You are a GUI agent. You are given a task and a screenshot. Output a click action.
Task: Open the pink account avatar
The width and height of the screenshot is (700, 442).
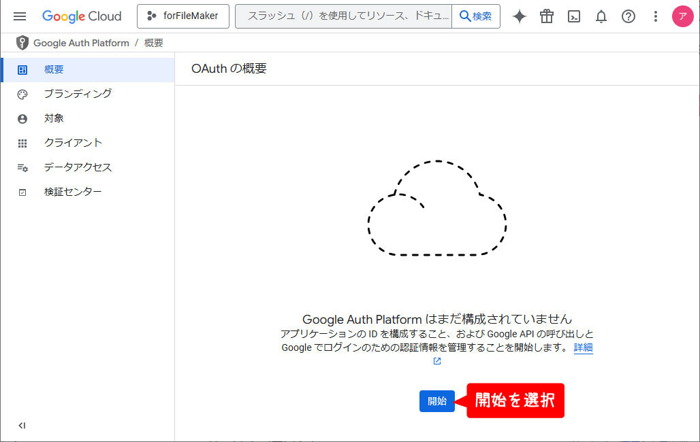coord(682,16)
